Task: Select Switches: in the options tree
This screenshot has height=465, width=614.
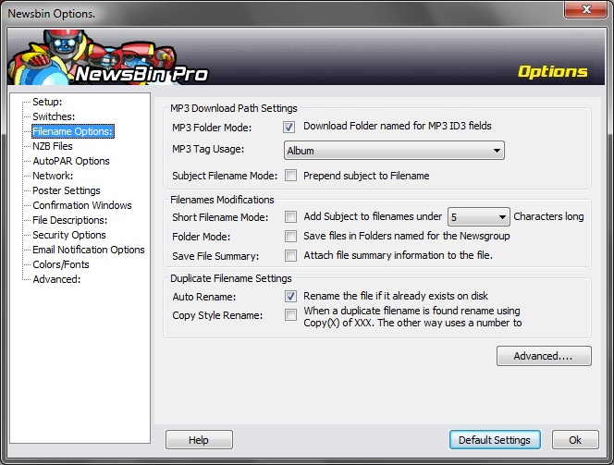Action: pyautogui.click(x=54, y=116)
